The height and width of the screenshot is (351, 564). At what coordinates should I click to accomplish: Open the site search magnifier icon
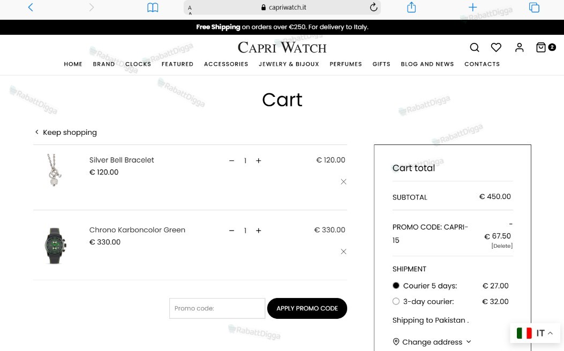pyautogui.click(x=475, y=48)
